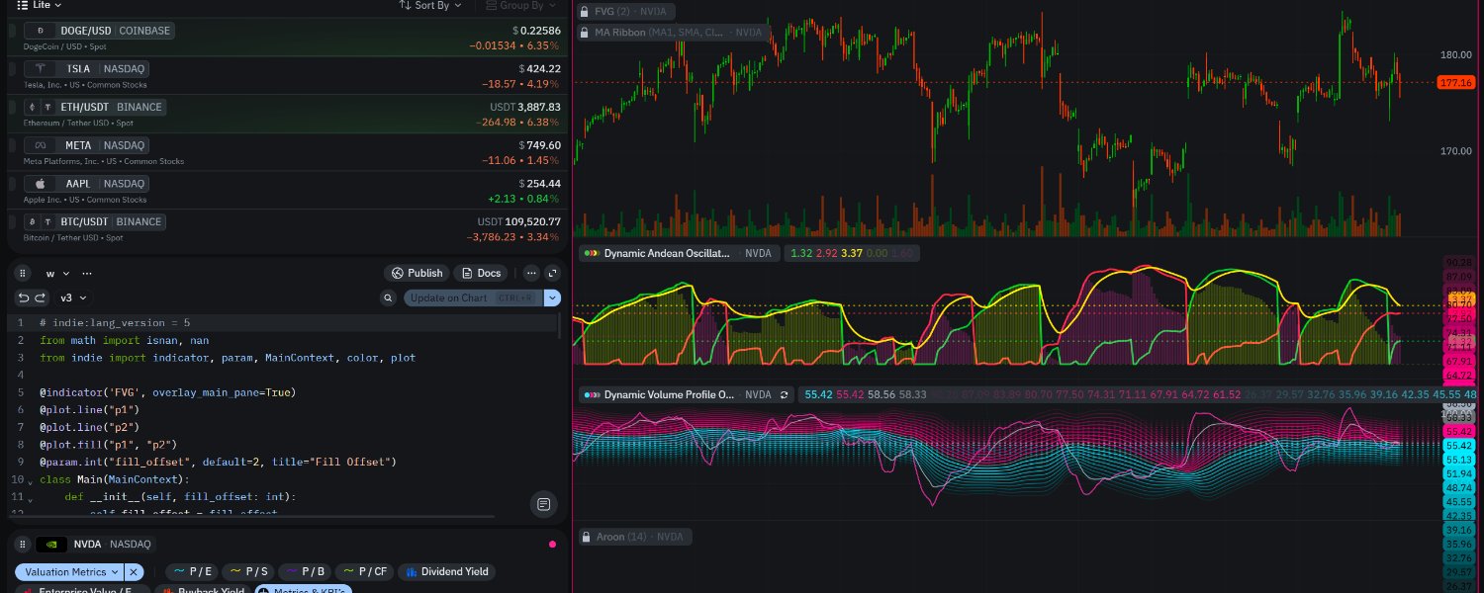Screen dimensions: 1484x593
Task: Remove the Valuation Metrics filter
Action: click(x=135, y=571)
